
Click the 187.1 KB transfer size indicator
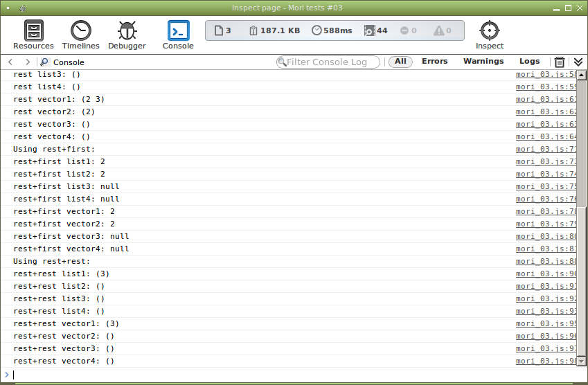point(274,30)
